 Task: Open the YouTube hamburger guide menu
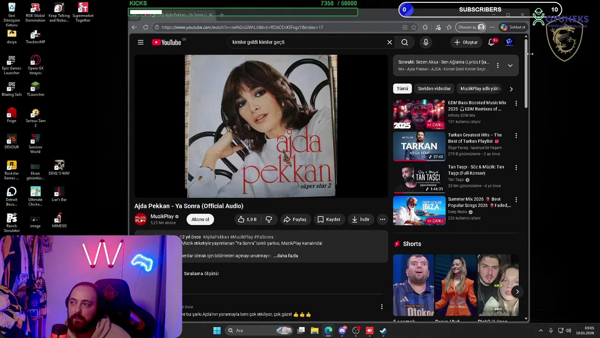click(x=141, y=42)
